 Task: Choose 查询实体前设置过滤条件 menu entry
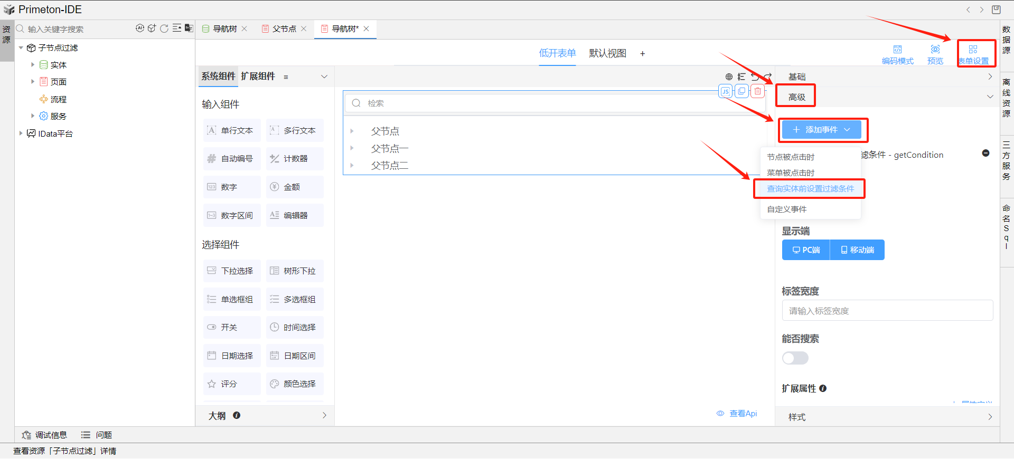(810, 189)
